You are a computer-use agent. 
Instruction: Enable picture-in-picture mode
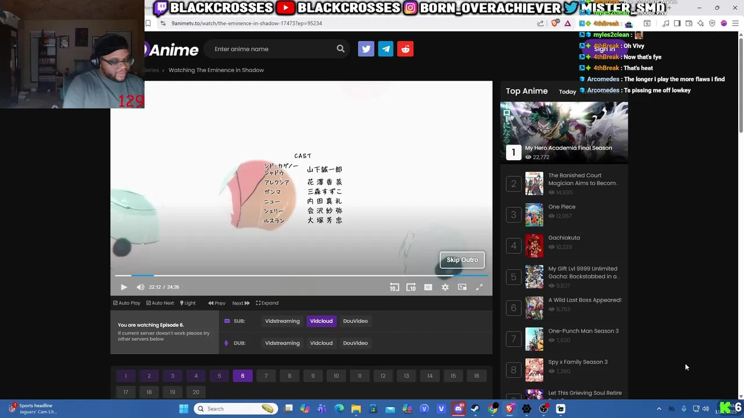tap(462, 287)
